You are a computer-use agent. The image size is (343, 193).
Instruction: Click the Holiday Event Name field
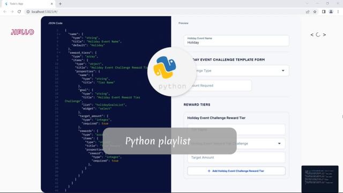pyautogui.click(x=236, y=41)
